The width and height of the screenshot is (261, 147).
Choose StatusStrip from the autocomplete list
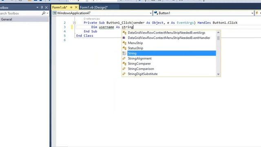pyautogui.click(x=135, y=48)
